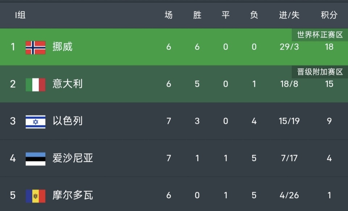348x211 pixels.
Task: Open team 意大利 details
Action: (x=67, y=84)
